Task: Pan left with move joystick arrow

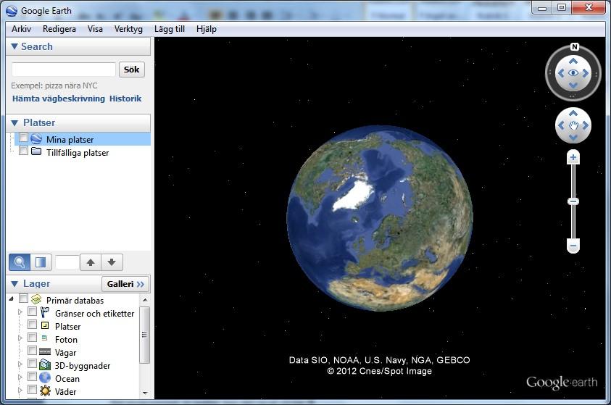Action: point(561,125)
